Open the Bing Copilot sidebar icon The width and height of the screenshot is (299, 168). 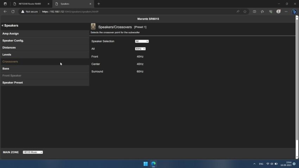point(294,12)
